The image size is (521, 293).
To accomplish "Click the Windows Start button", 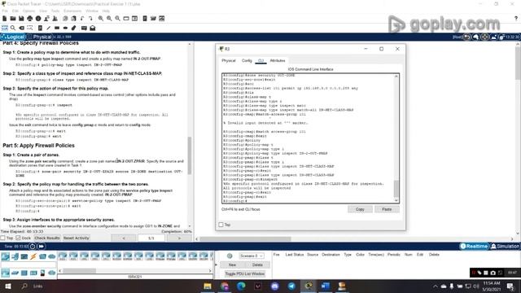I will click(8, 286).
